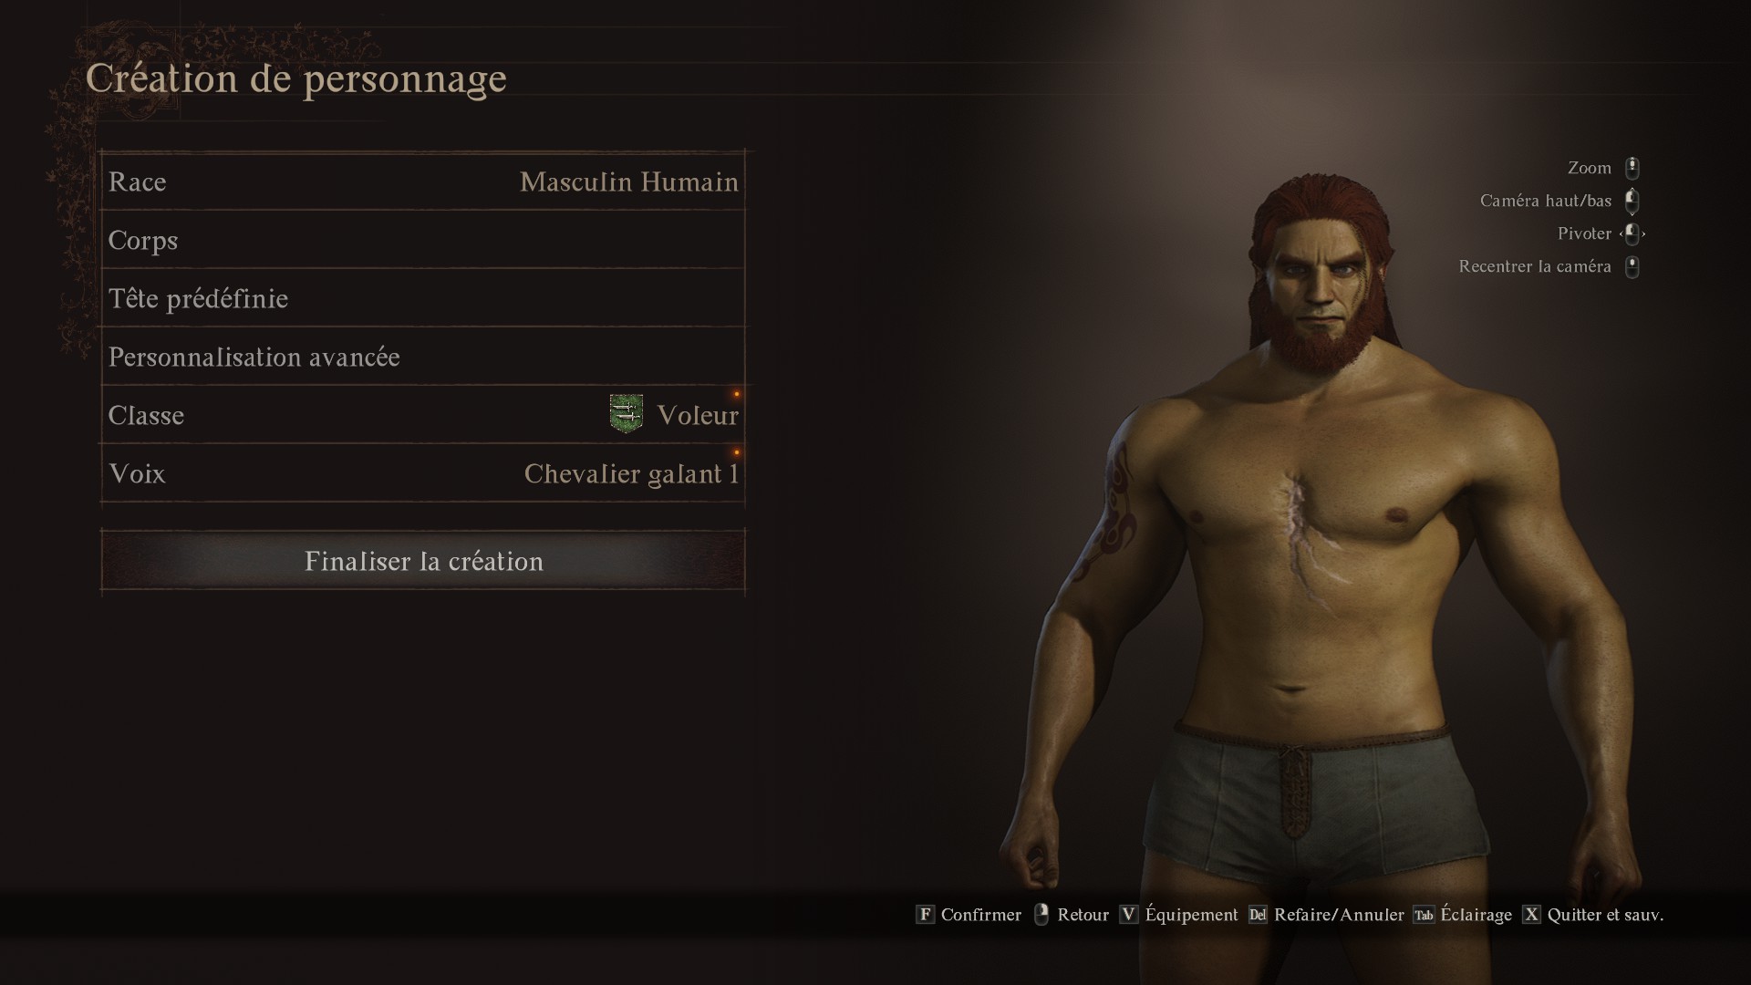Click the V key Équipement icon
Viewport: 1751px width, 985px height.
pyautogui.click(x=1129, y=915)
